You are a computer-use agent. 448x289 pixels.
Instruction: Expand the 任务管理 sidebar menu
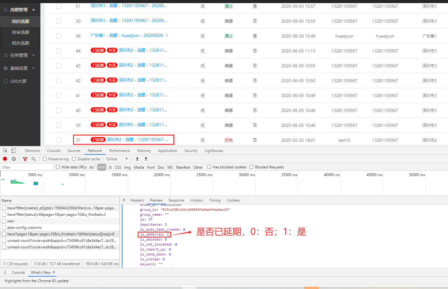click(20, 55)
